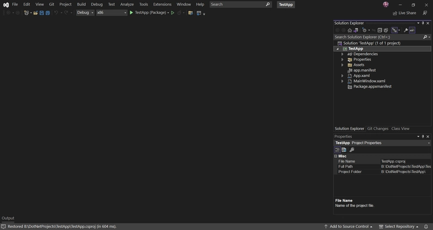Image resolution: width=433 pixels, height=230 pixels.
Task: Open the Output panel tab
Action: (8, 218)
